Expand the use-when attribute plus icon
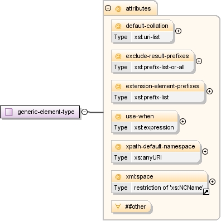 point(182,121)
